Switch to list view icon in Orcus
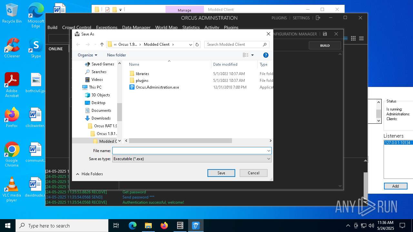This screenshot has height=232, width=413. [x=361, y=38]
